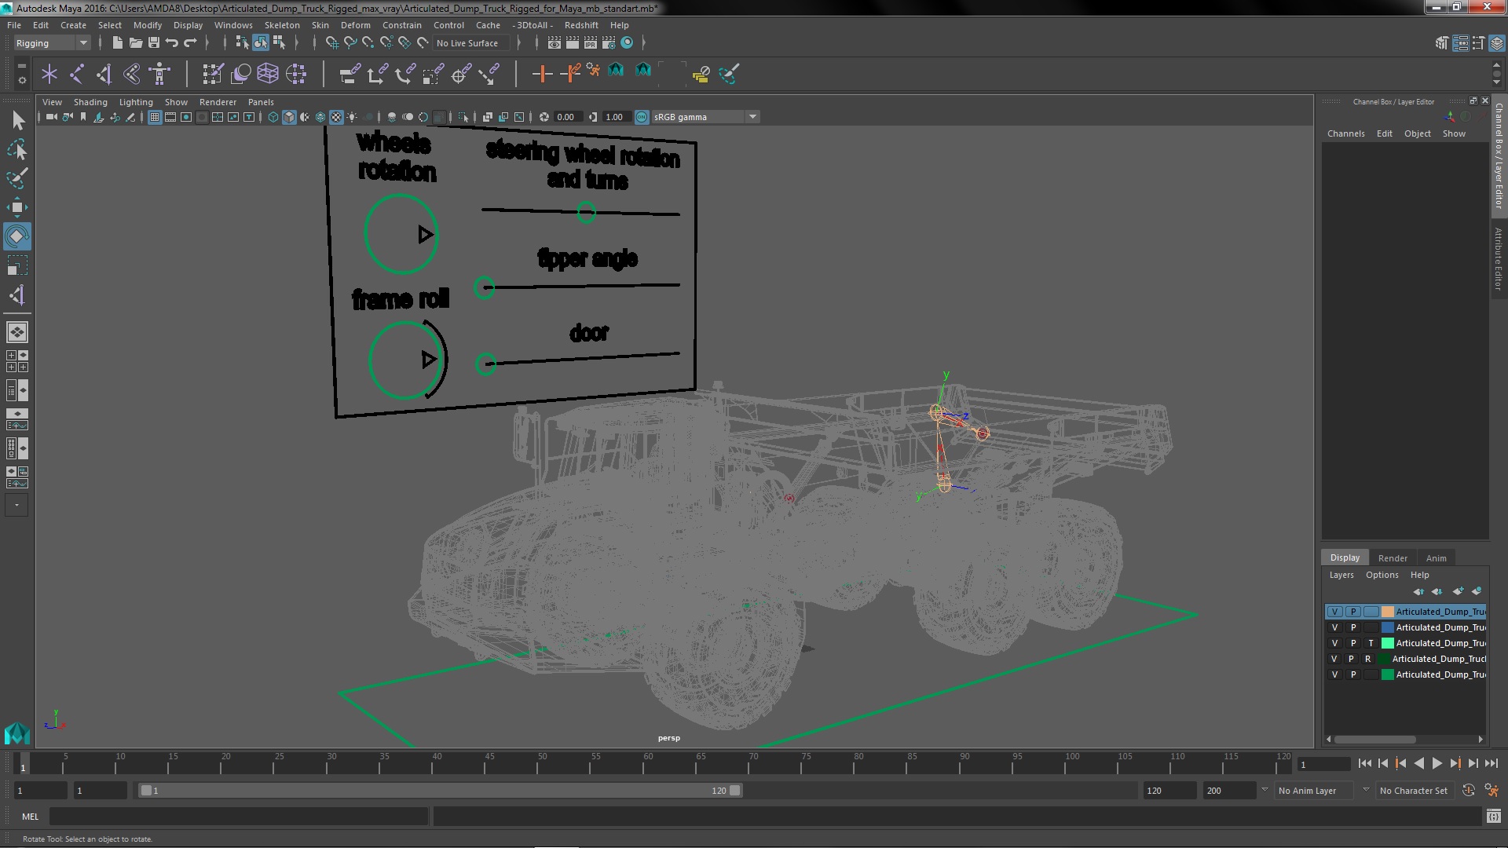The width and height of the screenshot is (1508, 848).
Task: Click the Set Key plus icon
Action: [541, 74]
